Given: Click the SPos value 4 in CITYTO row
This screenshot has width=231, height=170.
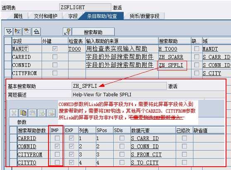Looking at the screenshot, I should click(98, 163).
